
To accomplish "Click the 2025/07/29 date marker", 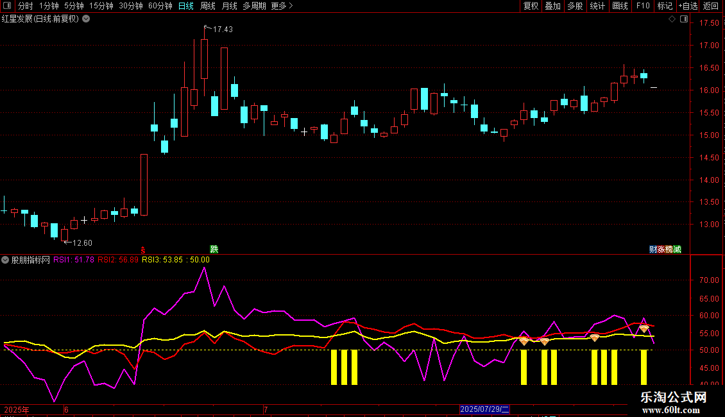I will 484,409.
